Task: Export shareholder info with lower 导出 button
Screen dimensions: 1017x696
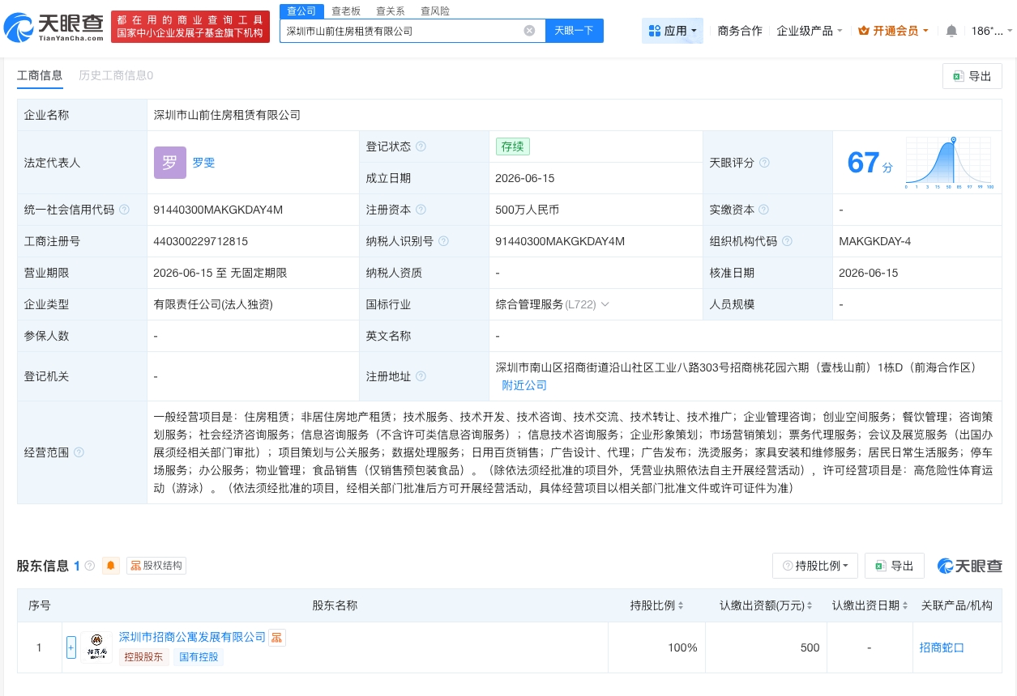Action: [x=895, y=566]
